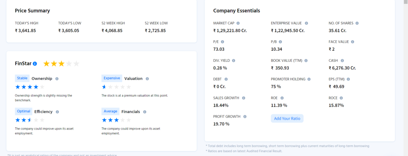
Task: Click the Company Essentials heading
Action: pos(237,11)
